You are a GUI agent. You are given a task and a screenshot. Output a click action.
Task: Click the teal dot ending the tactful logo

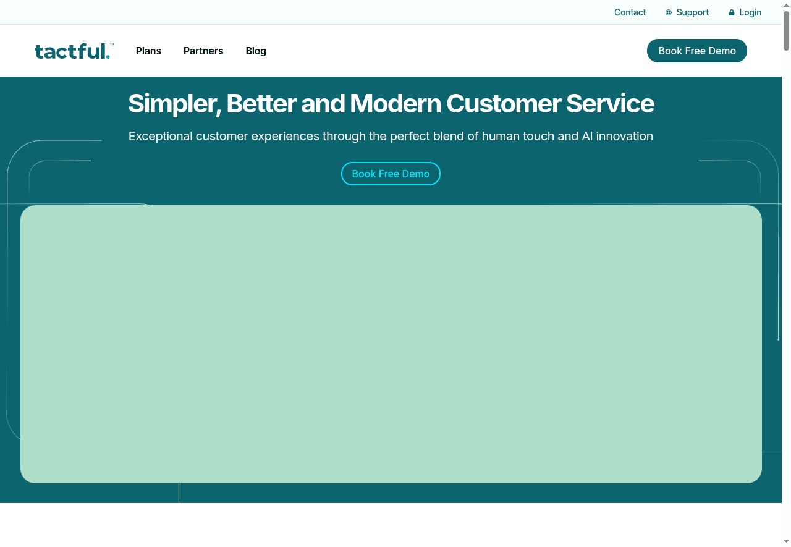[x=108, y=57]
